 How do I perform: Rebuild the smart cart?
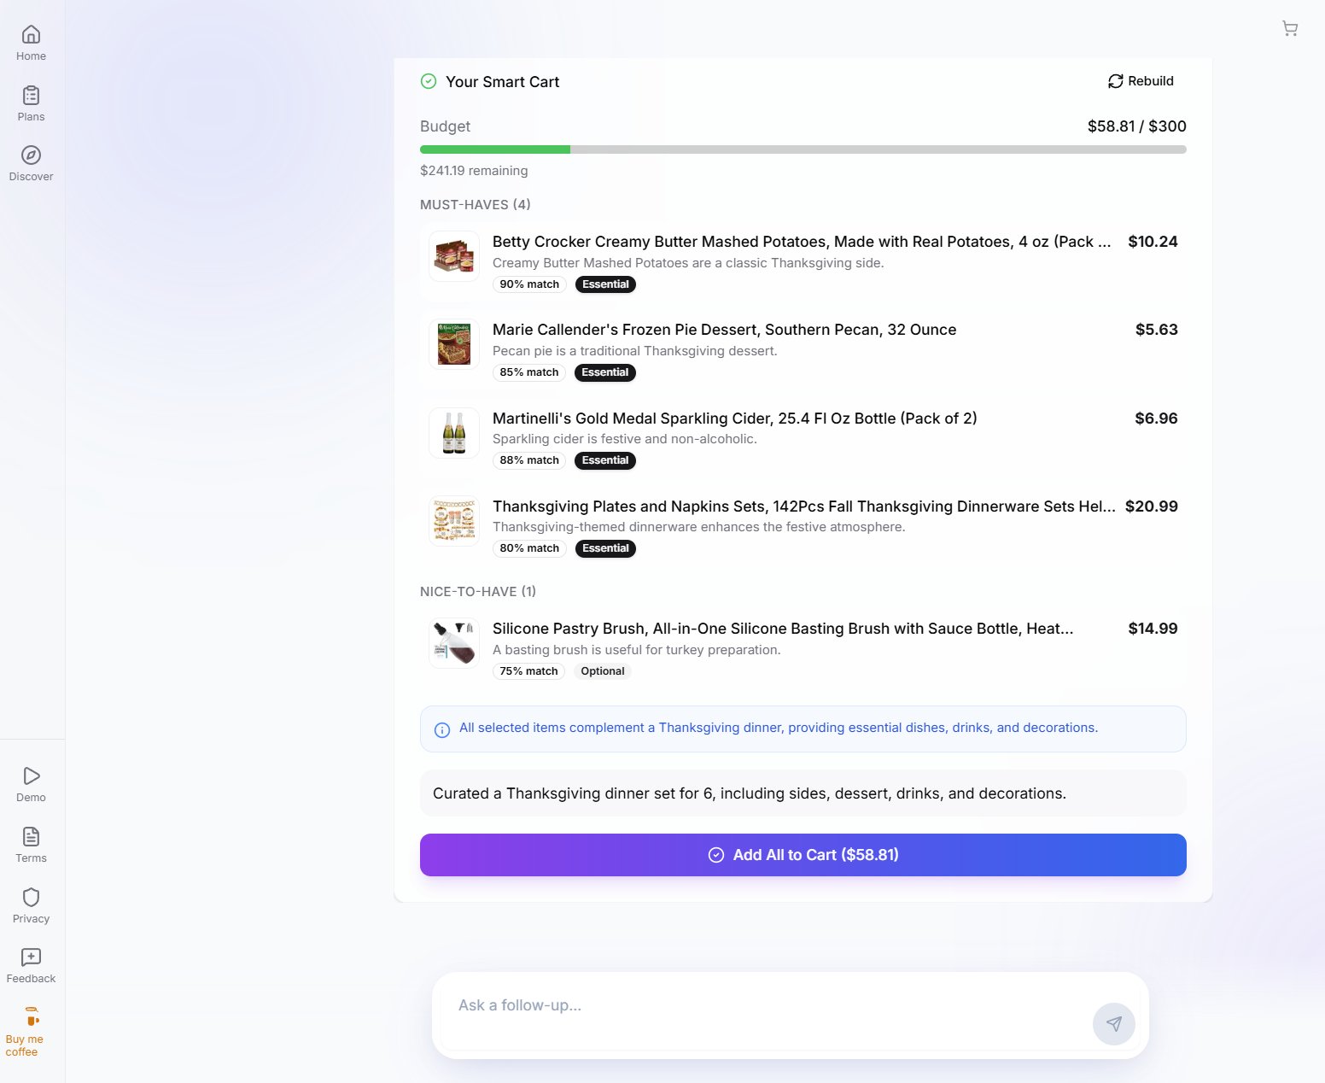click(1141, 81)
